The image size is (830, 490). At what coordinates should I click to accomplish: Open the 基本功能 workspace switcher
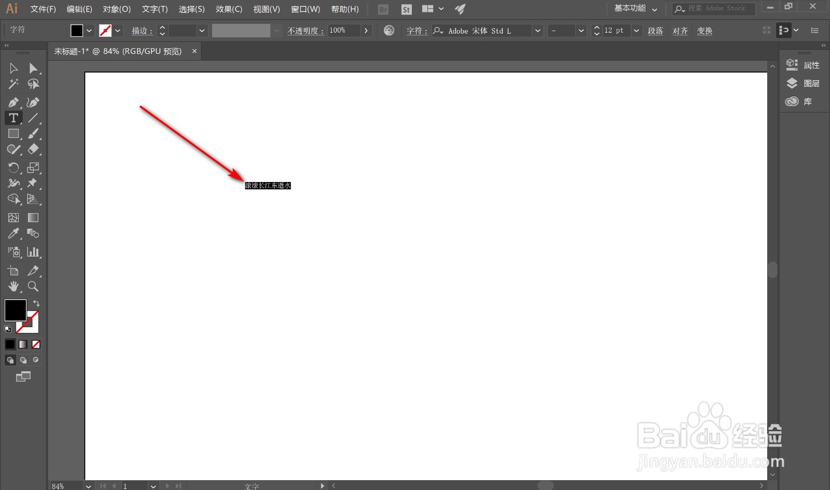pyautogui.click(x=636, y=9)
